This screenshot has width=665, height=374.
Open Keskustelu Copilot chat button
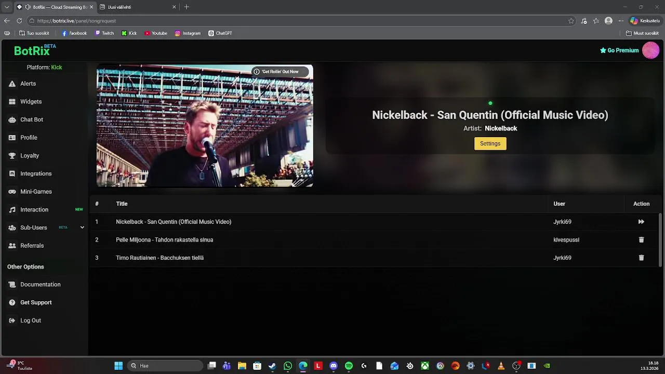[645, 21]
